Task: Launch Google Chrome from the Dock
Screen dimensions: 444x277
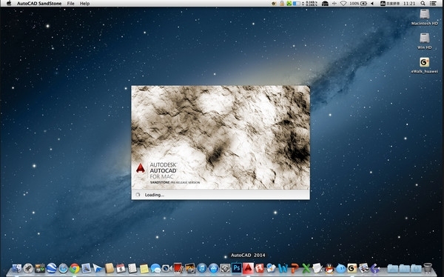Action: [75, 268]
